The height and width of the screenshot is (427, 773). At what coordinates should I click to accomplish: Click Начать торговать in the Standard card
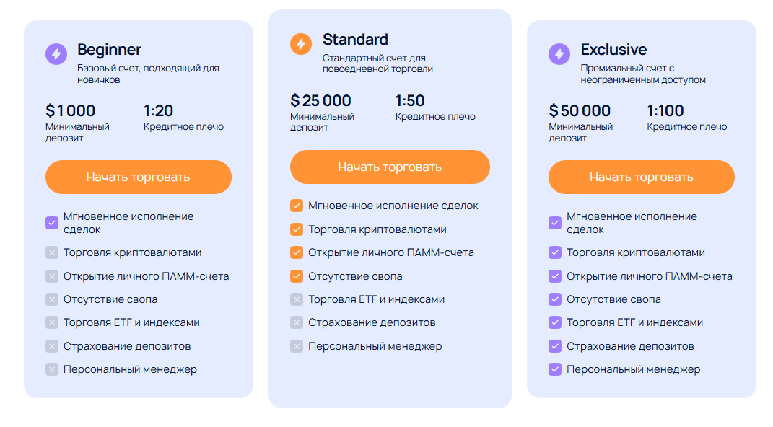coord(390,167)
